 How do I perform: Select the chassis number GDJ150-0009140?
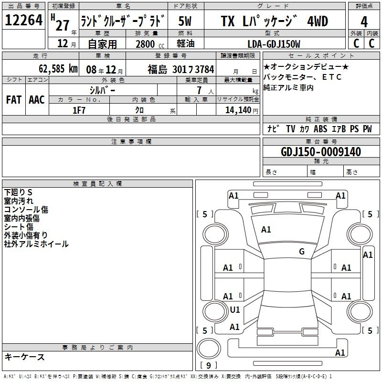pyautogui.click(x=321, y=152)
